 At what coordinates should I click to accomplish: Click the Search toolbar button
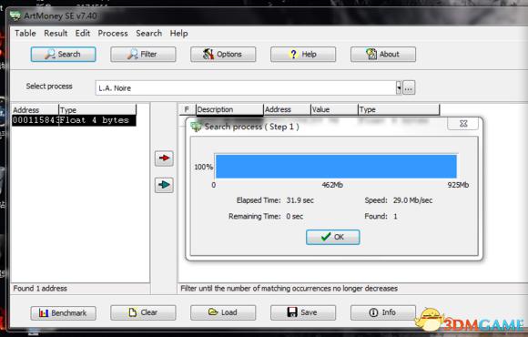(x=63, y=55)
